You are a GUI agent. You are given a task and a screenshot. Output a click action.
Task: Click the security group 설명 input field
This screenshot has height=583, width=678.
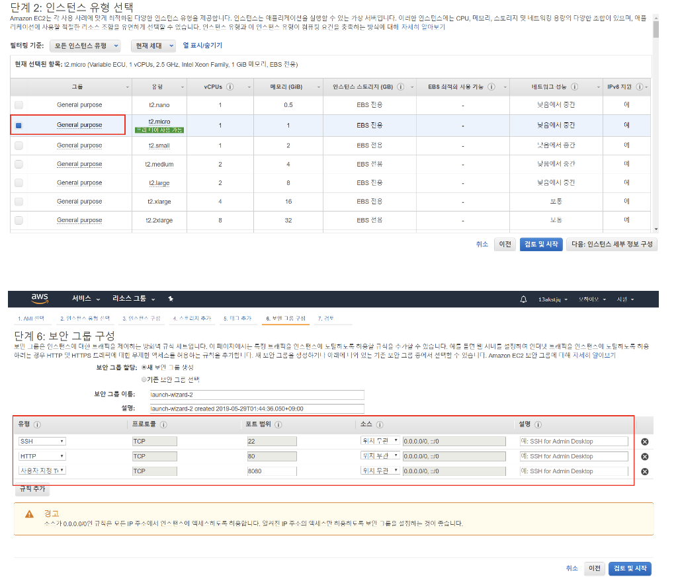[x=257, y=408]
